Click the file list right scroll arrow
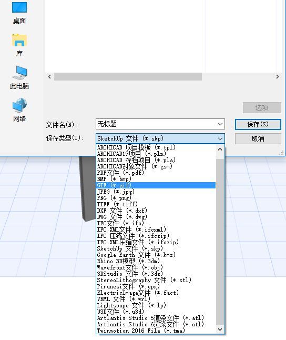The height and width of the screenshot is (340, 286). [x=278, y=76]
